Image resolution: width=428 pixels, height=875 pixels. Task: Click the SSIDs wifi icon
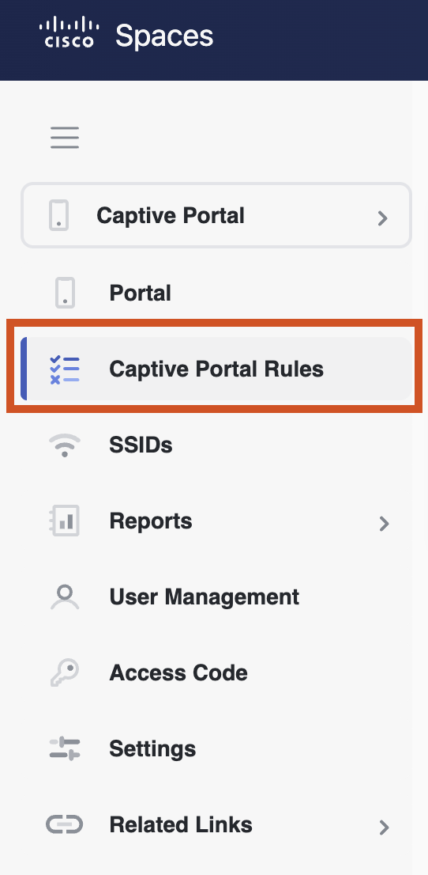(65, 445)
